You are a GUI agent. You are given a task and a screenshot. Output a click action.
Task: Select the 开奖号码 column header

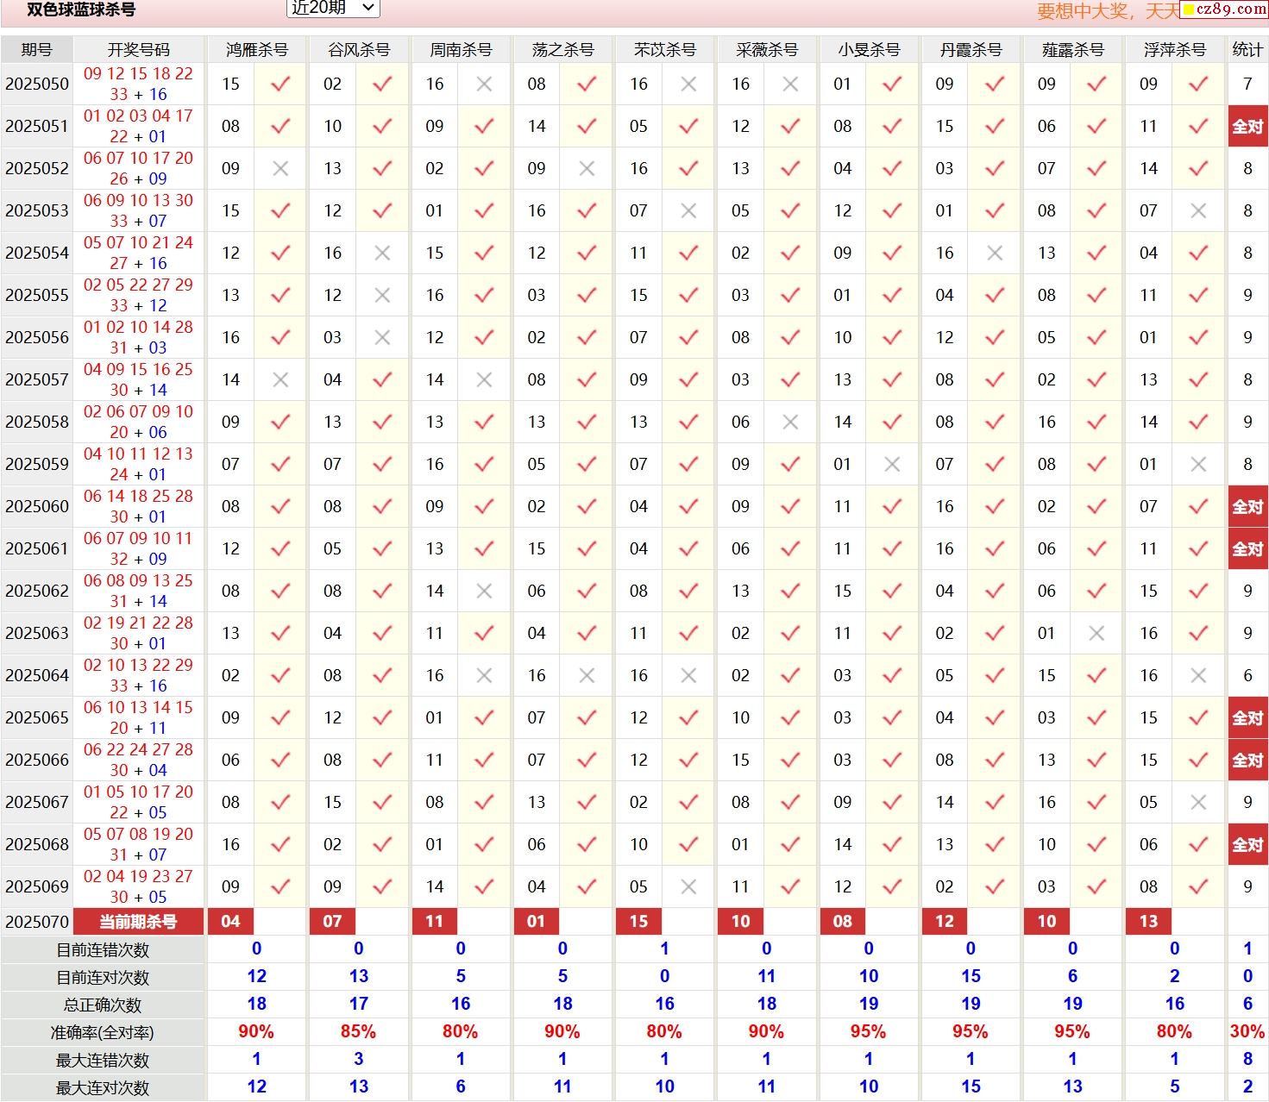point(138,49)
